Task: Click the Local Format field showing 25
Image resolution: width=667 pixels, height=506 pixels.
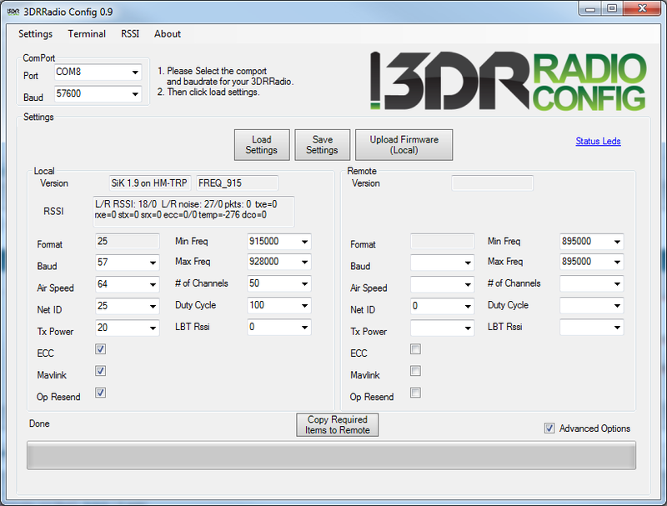Action: pyautogui.click(x=128, y=242)
